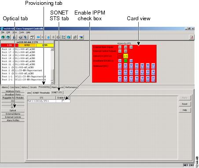
Task: Enable IPPM checkbox for Port 1-1 STS 1
Action: click(63, 101)
